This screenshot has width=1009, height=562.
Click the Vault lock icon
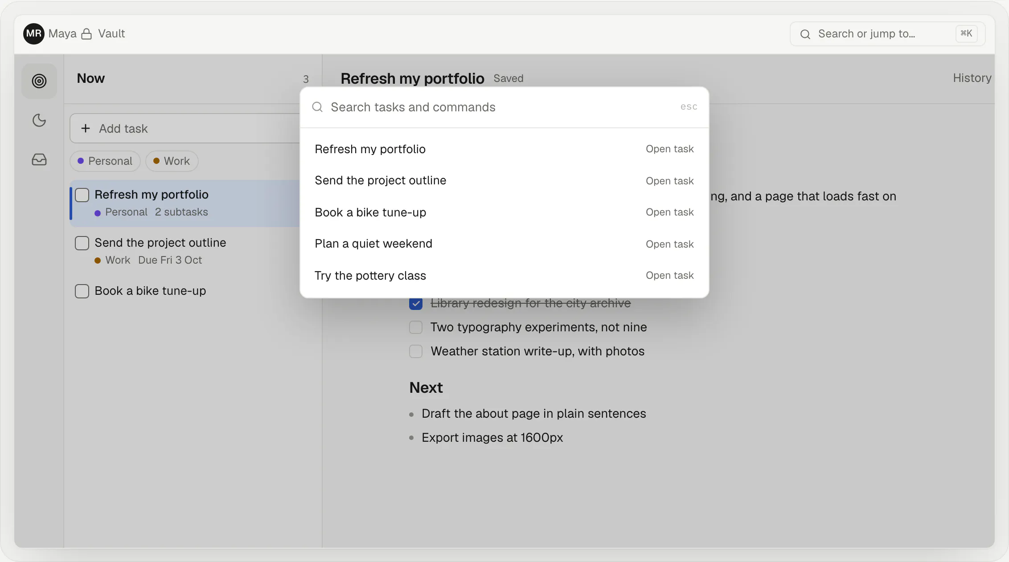tap(86, 34)
